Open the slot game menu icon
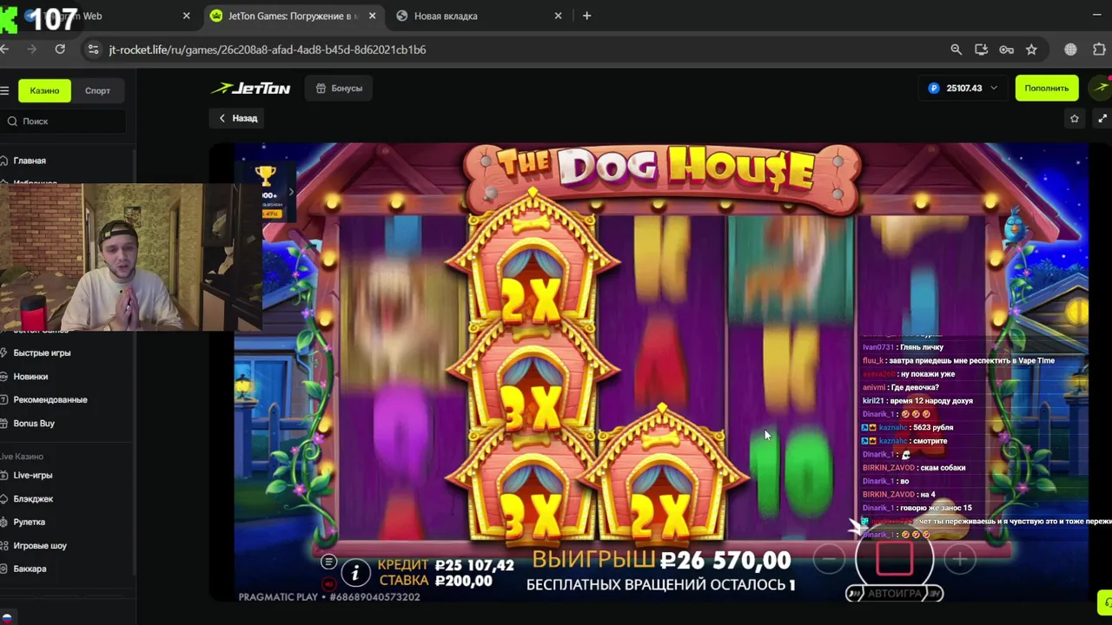The height and width of the screenshot is (625, 1112). 328,562
